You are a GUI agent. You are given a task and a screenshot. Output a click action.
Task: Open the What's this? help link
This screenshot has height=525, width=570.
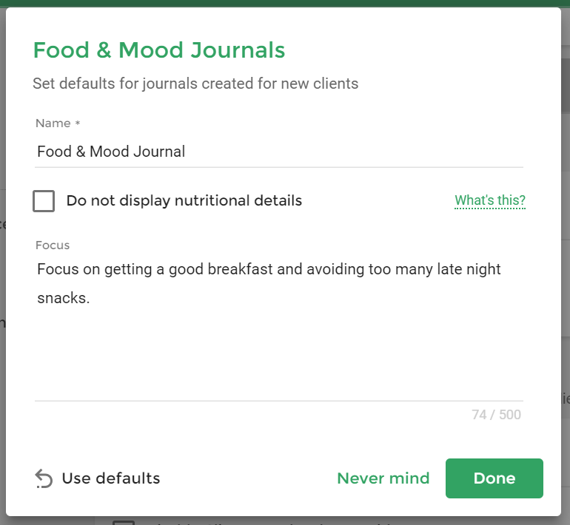click(490, 200)
